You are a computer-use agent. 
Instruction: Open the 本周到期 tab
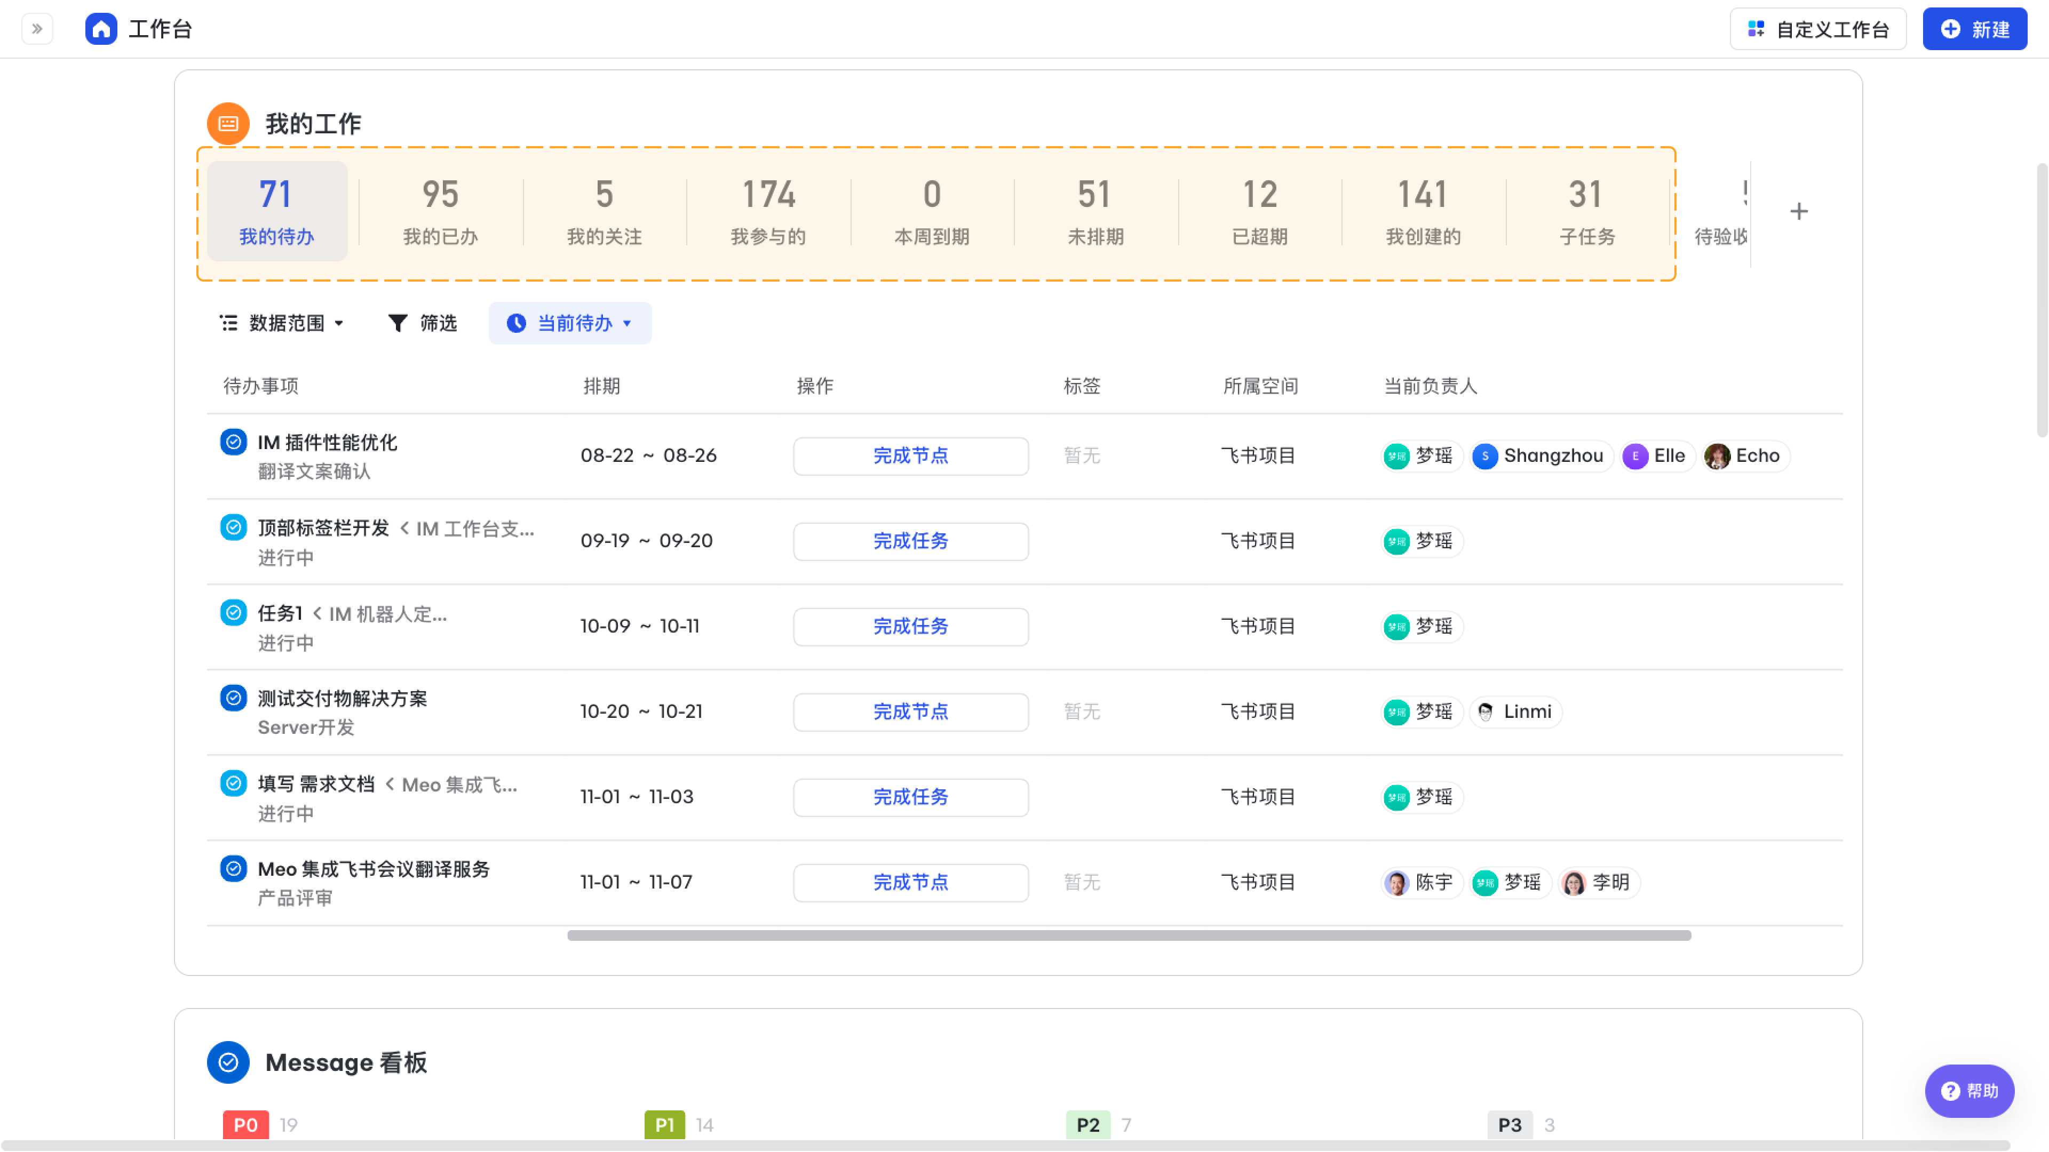coord(932,211)
